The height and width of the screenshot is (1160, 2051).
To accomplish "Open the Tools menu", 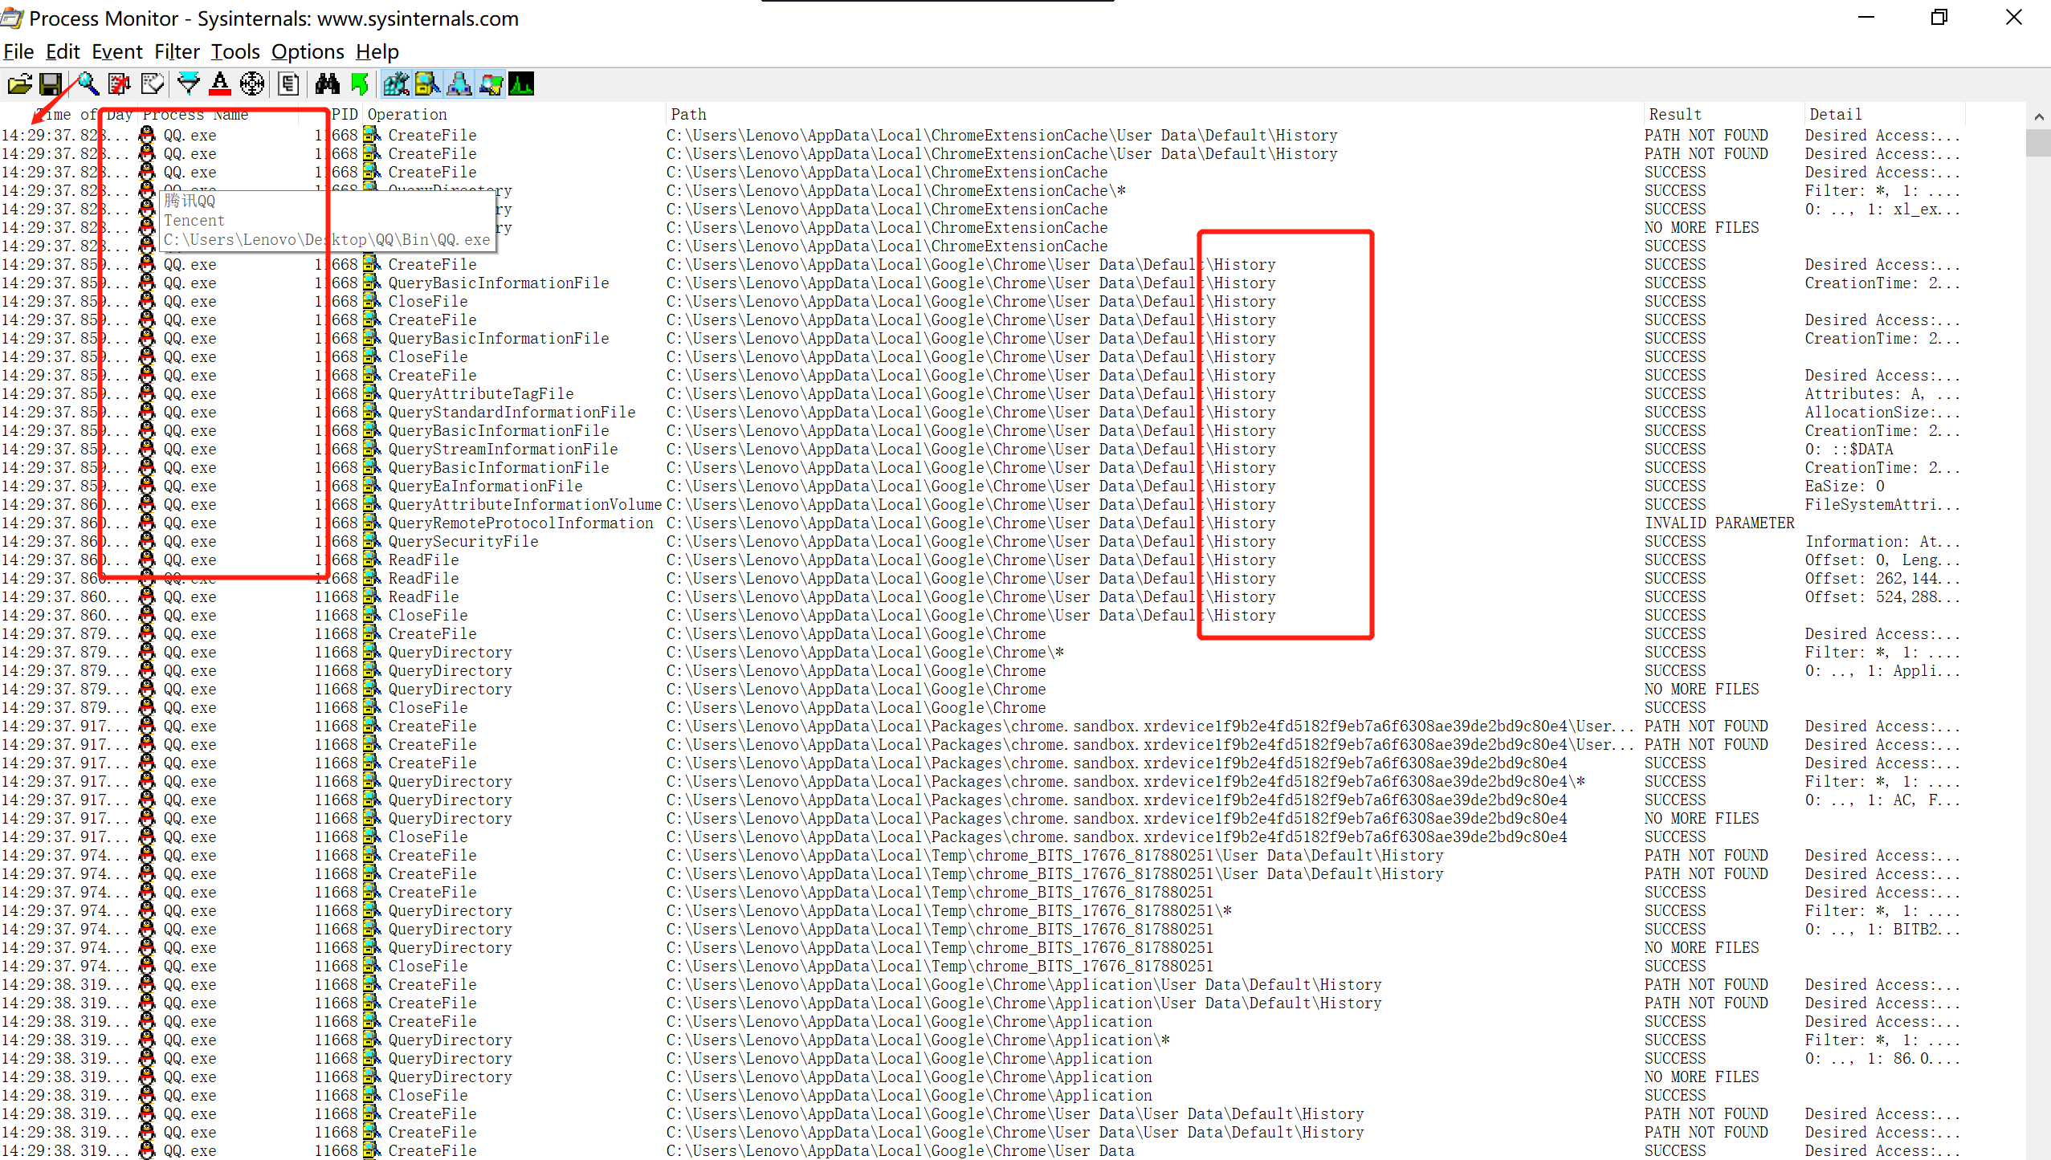I will (x=235, y=52).
